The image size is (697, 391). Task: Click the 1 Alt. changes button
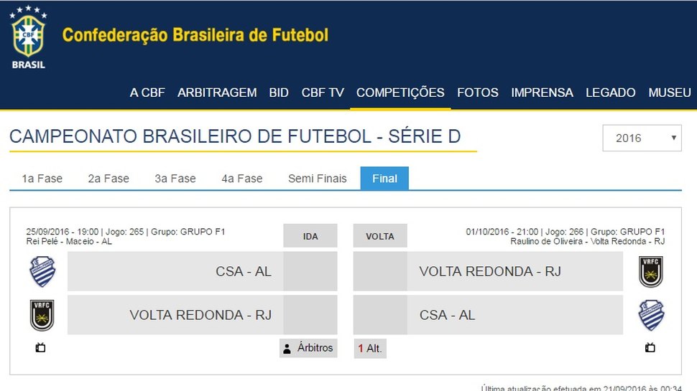[370, 349]
